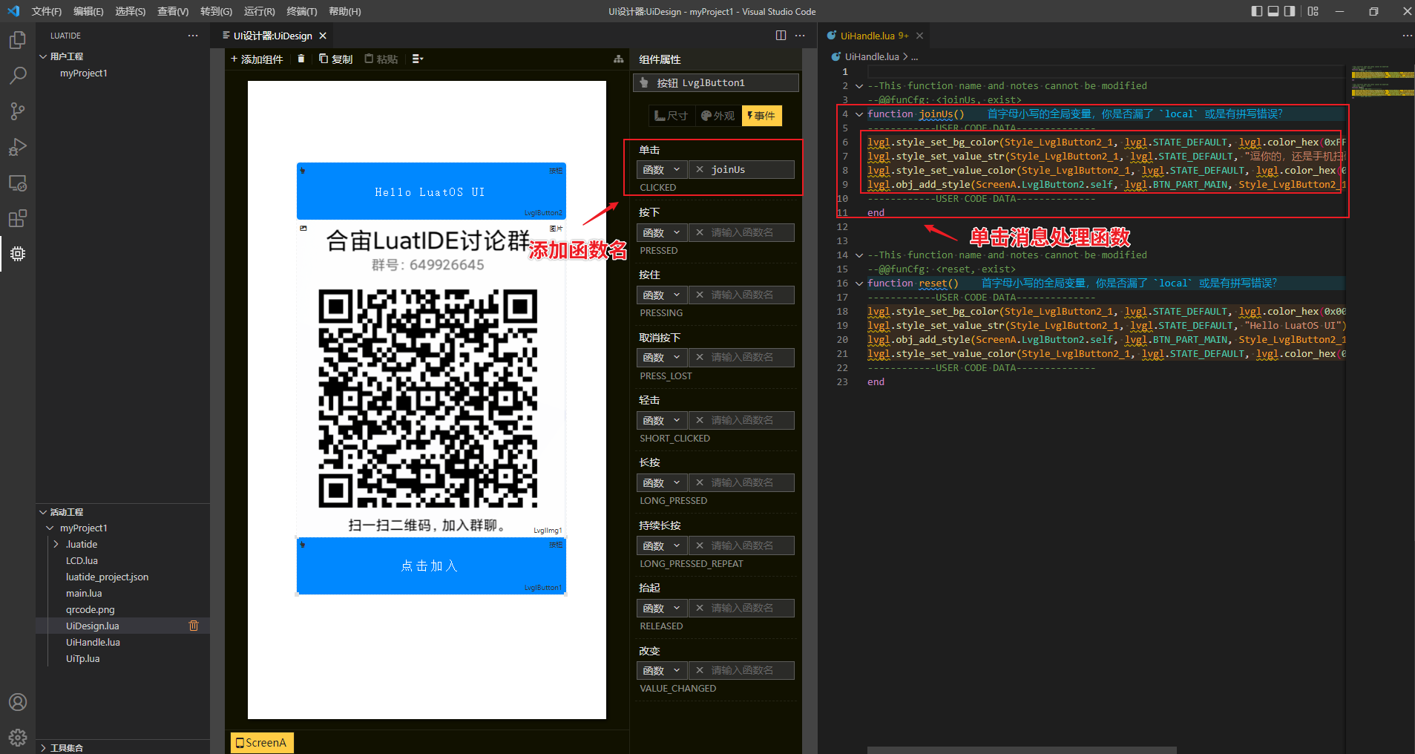The image size is (1415, 754).
Task: Open the Run and Debug view
Action: 18,147
